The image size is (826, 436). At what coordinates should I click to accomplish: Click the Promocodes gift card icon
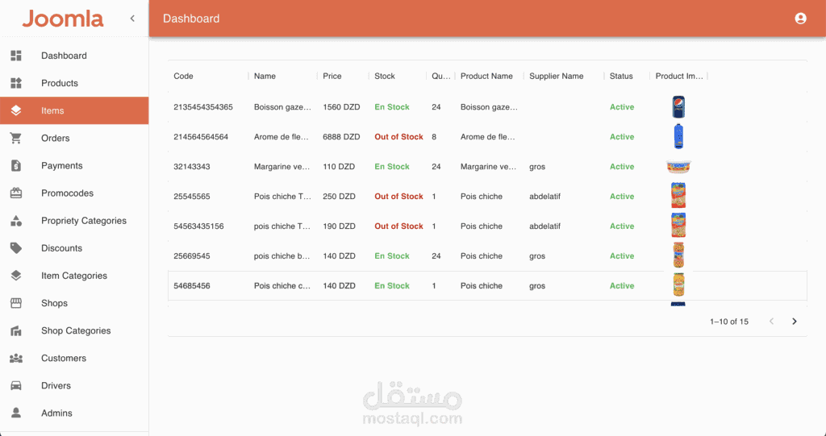point(16,193)
